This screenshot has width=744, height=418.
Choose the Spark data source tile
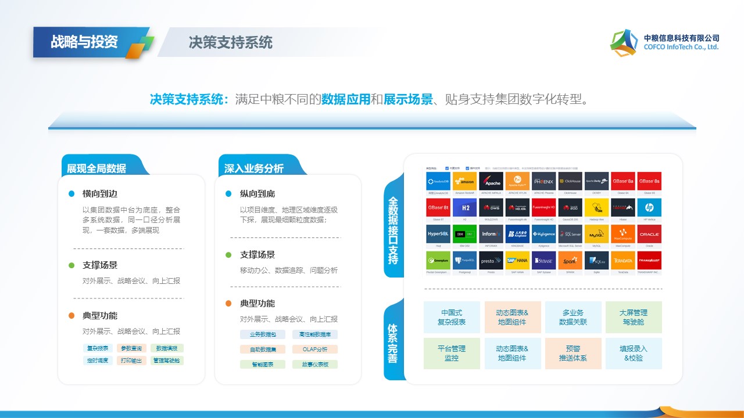pyautogui.click(x=570, y=261)
